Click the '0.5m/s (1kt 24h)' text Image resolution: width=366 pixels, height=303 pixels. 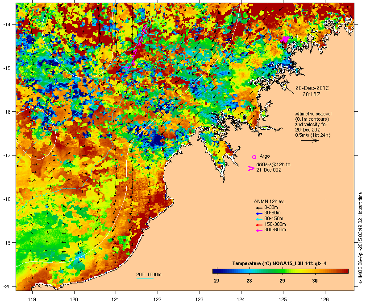tap(313, 135)
